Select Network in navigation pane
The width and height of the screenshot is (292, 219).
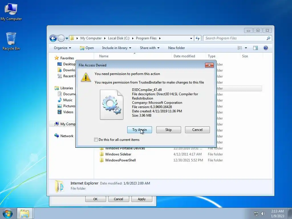pyautogui.click(x=64, y=136)
